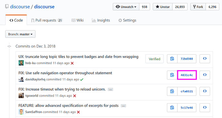Open failed build status for SamSaffron commit
Viewport: 222px width, 118px height.
click(x=78, y=112)
